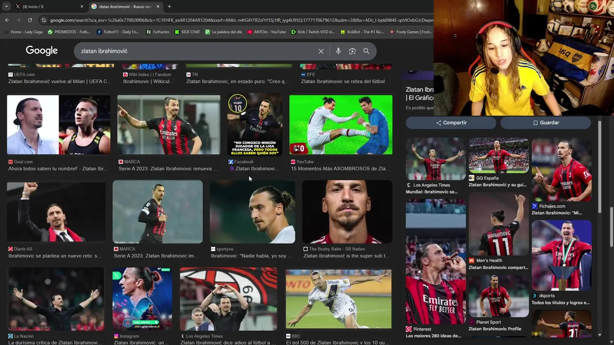Open KickBot bookmark
The image size is (614, 345).
coord(362,32)
